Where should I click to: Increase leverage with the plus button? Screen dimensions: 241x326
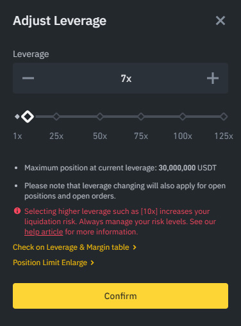coord(213,78)
